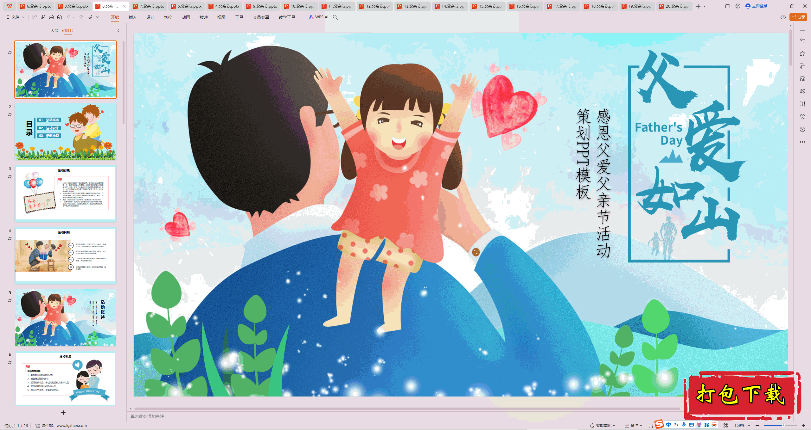Viewport: 811px width, 430px height.
Task: Expand the quick access toolbar customization arrow
Action: 98,17
